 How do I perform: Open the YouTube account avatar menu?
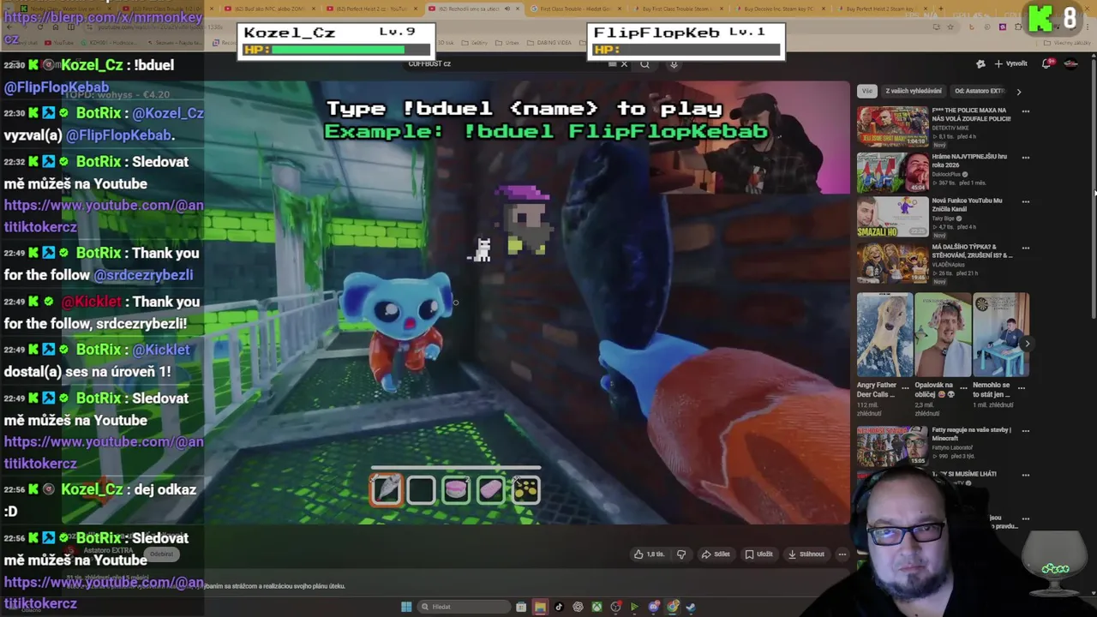1070,63
